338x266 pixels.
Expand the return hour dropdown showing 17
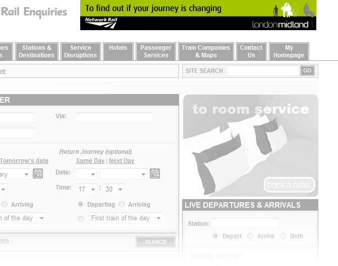tap(86, 189)
